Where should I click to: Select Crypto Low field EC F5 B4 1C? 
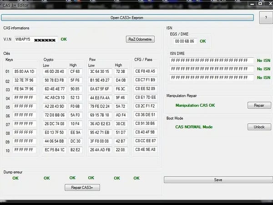point(55,150)
